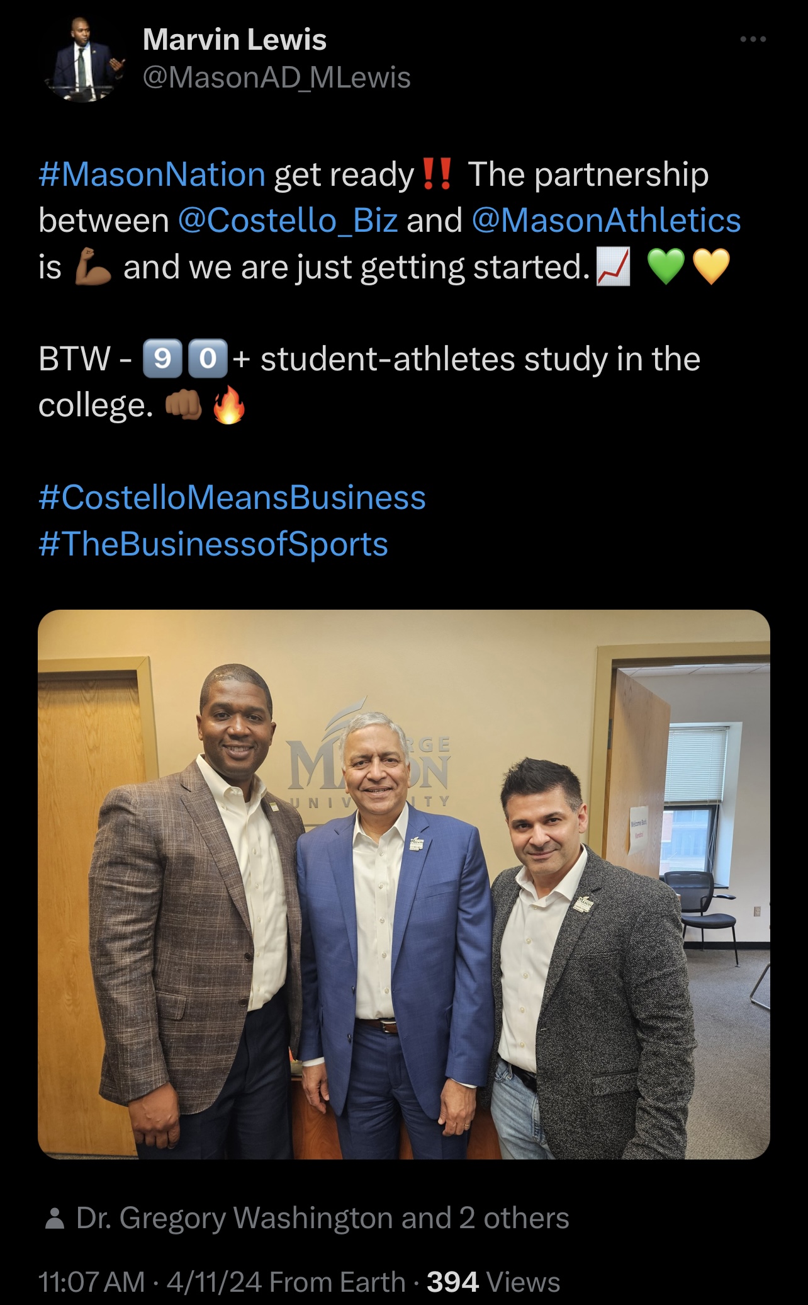Visit the @Costello_Biz mention

point(288,220)
